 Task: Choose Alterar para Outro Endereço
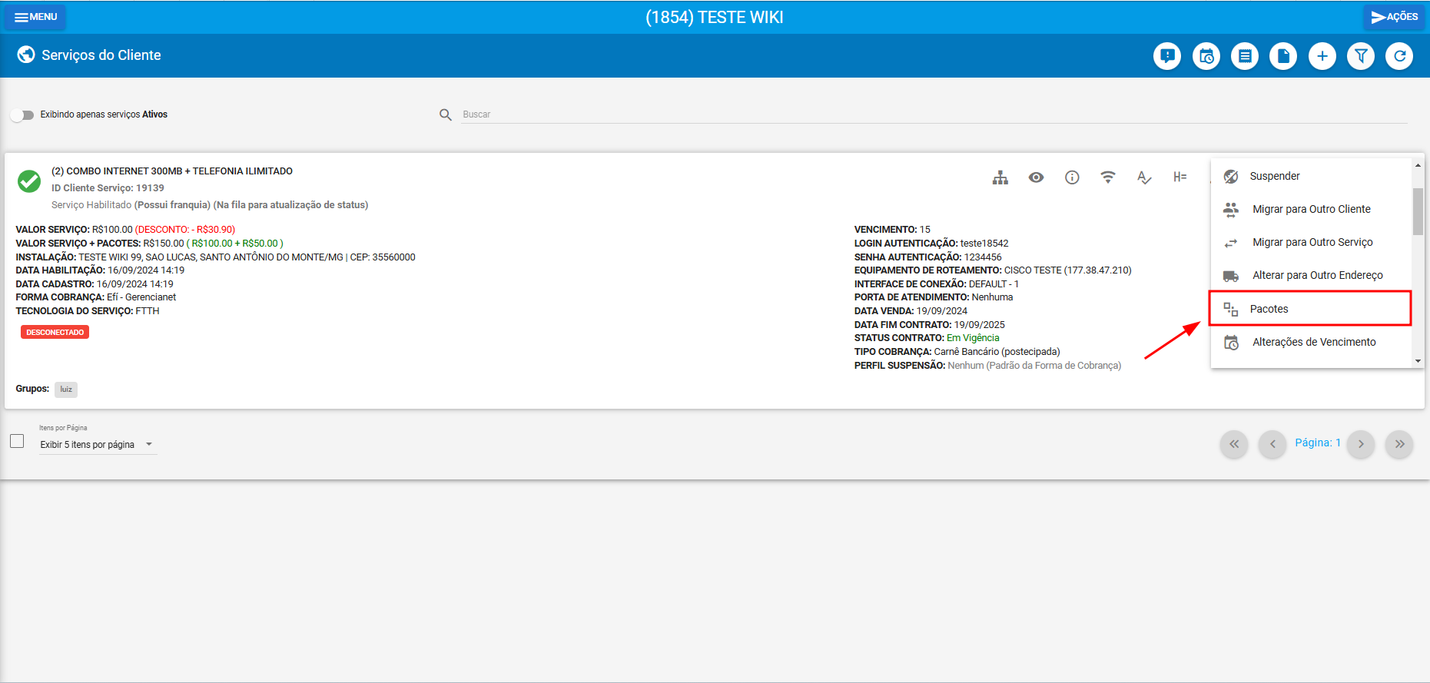coord(1311,275)
